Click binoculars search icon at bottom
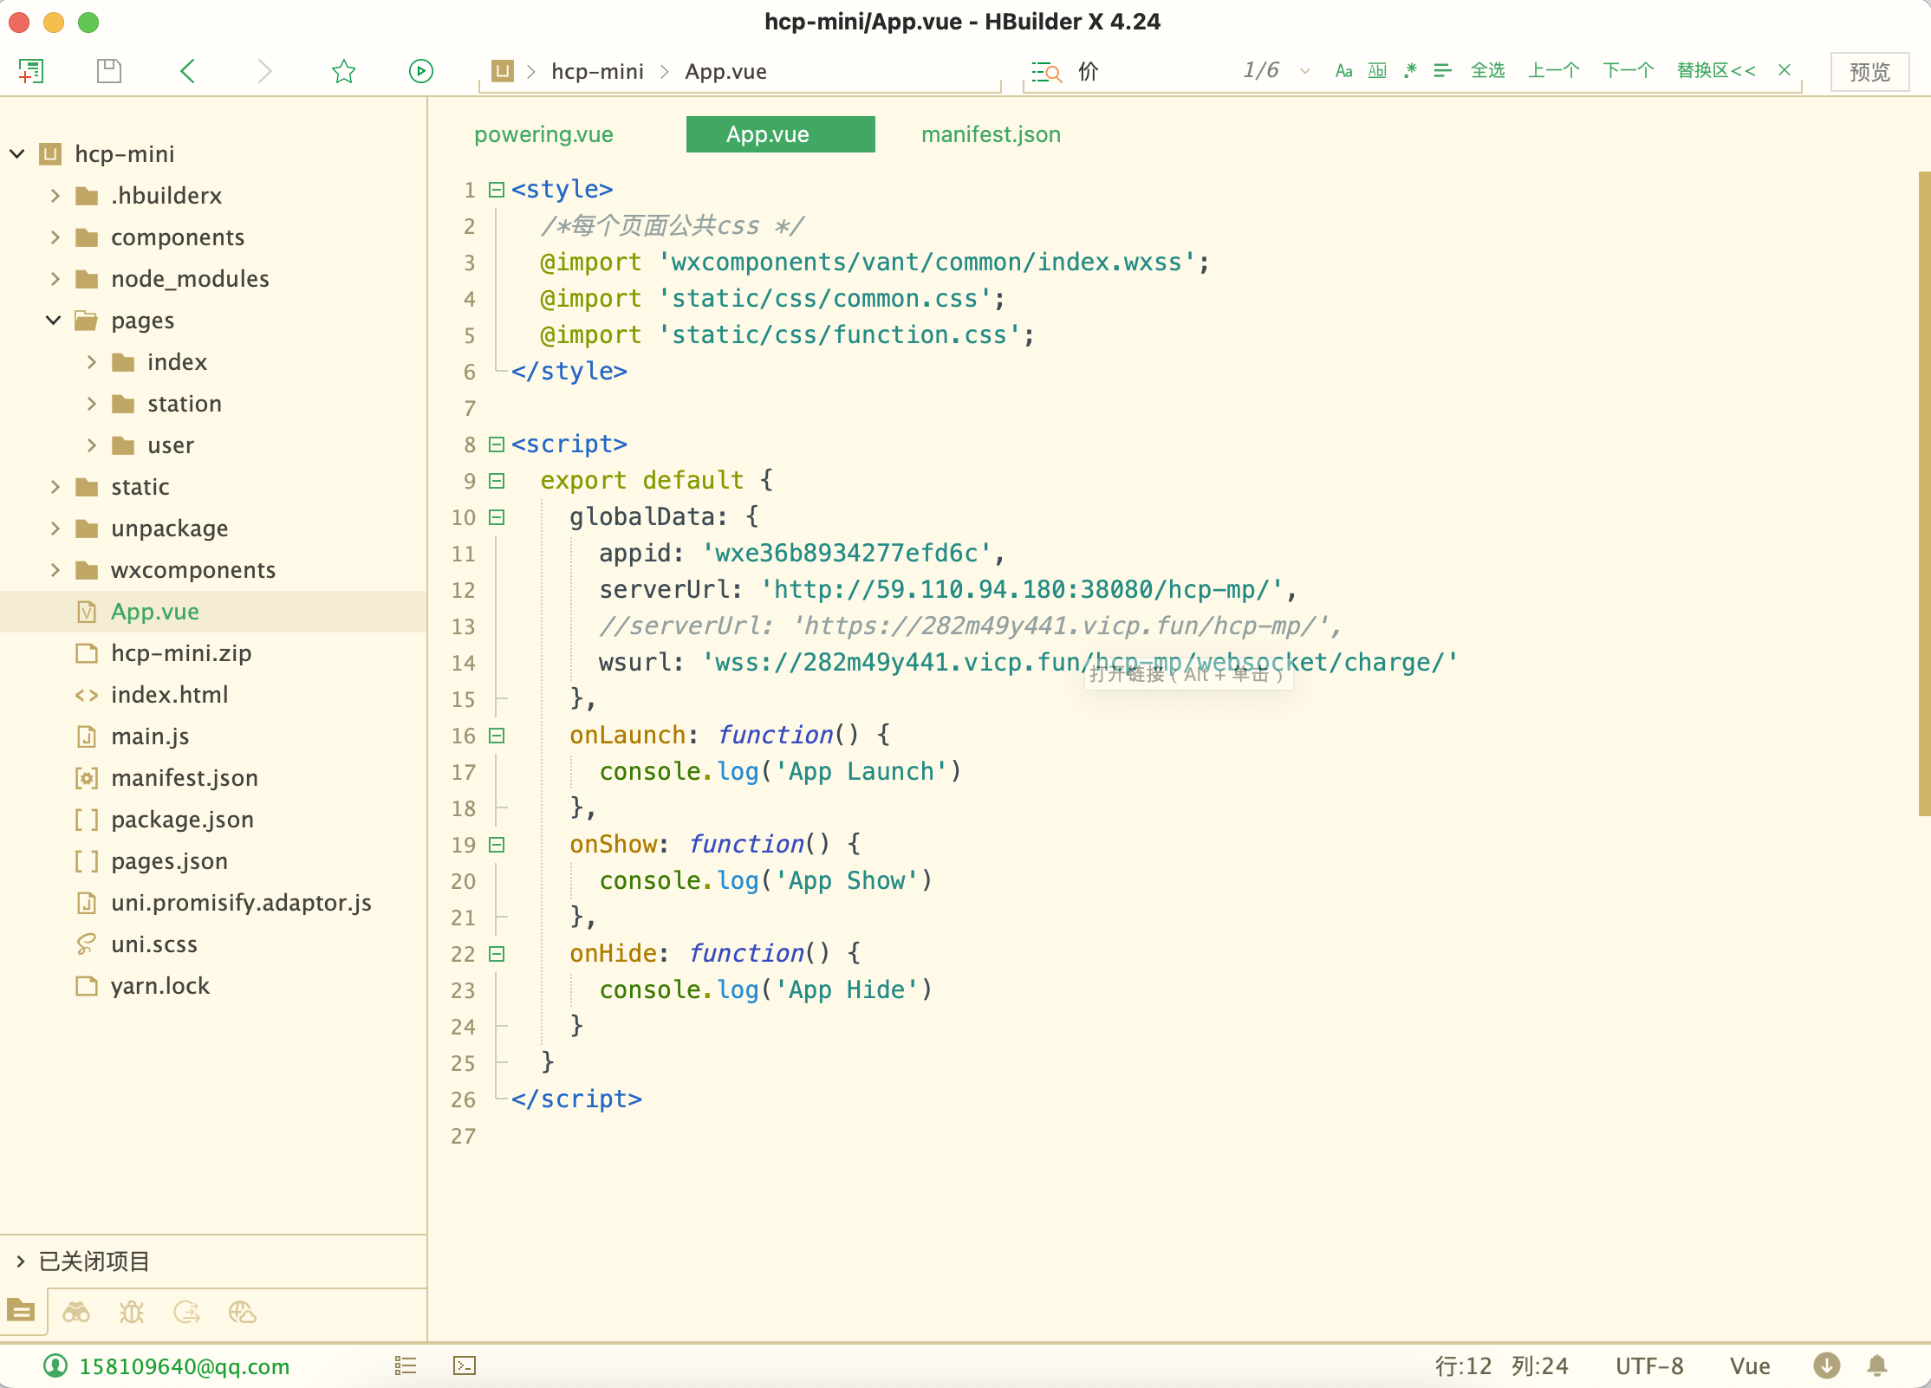This screenshot has width=1931, height=1388. pos(76,1313)
